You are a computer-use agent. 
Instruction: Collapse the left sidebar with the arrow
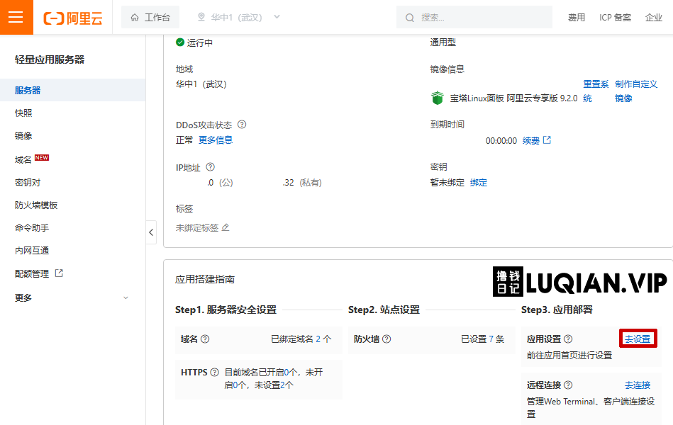[x=151, y=232]
